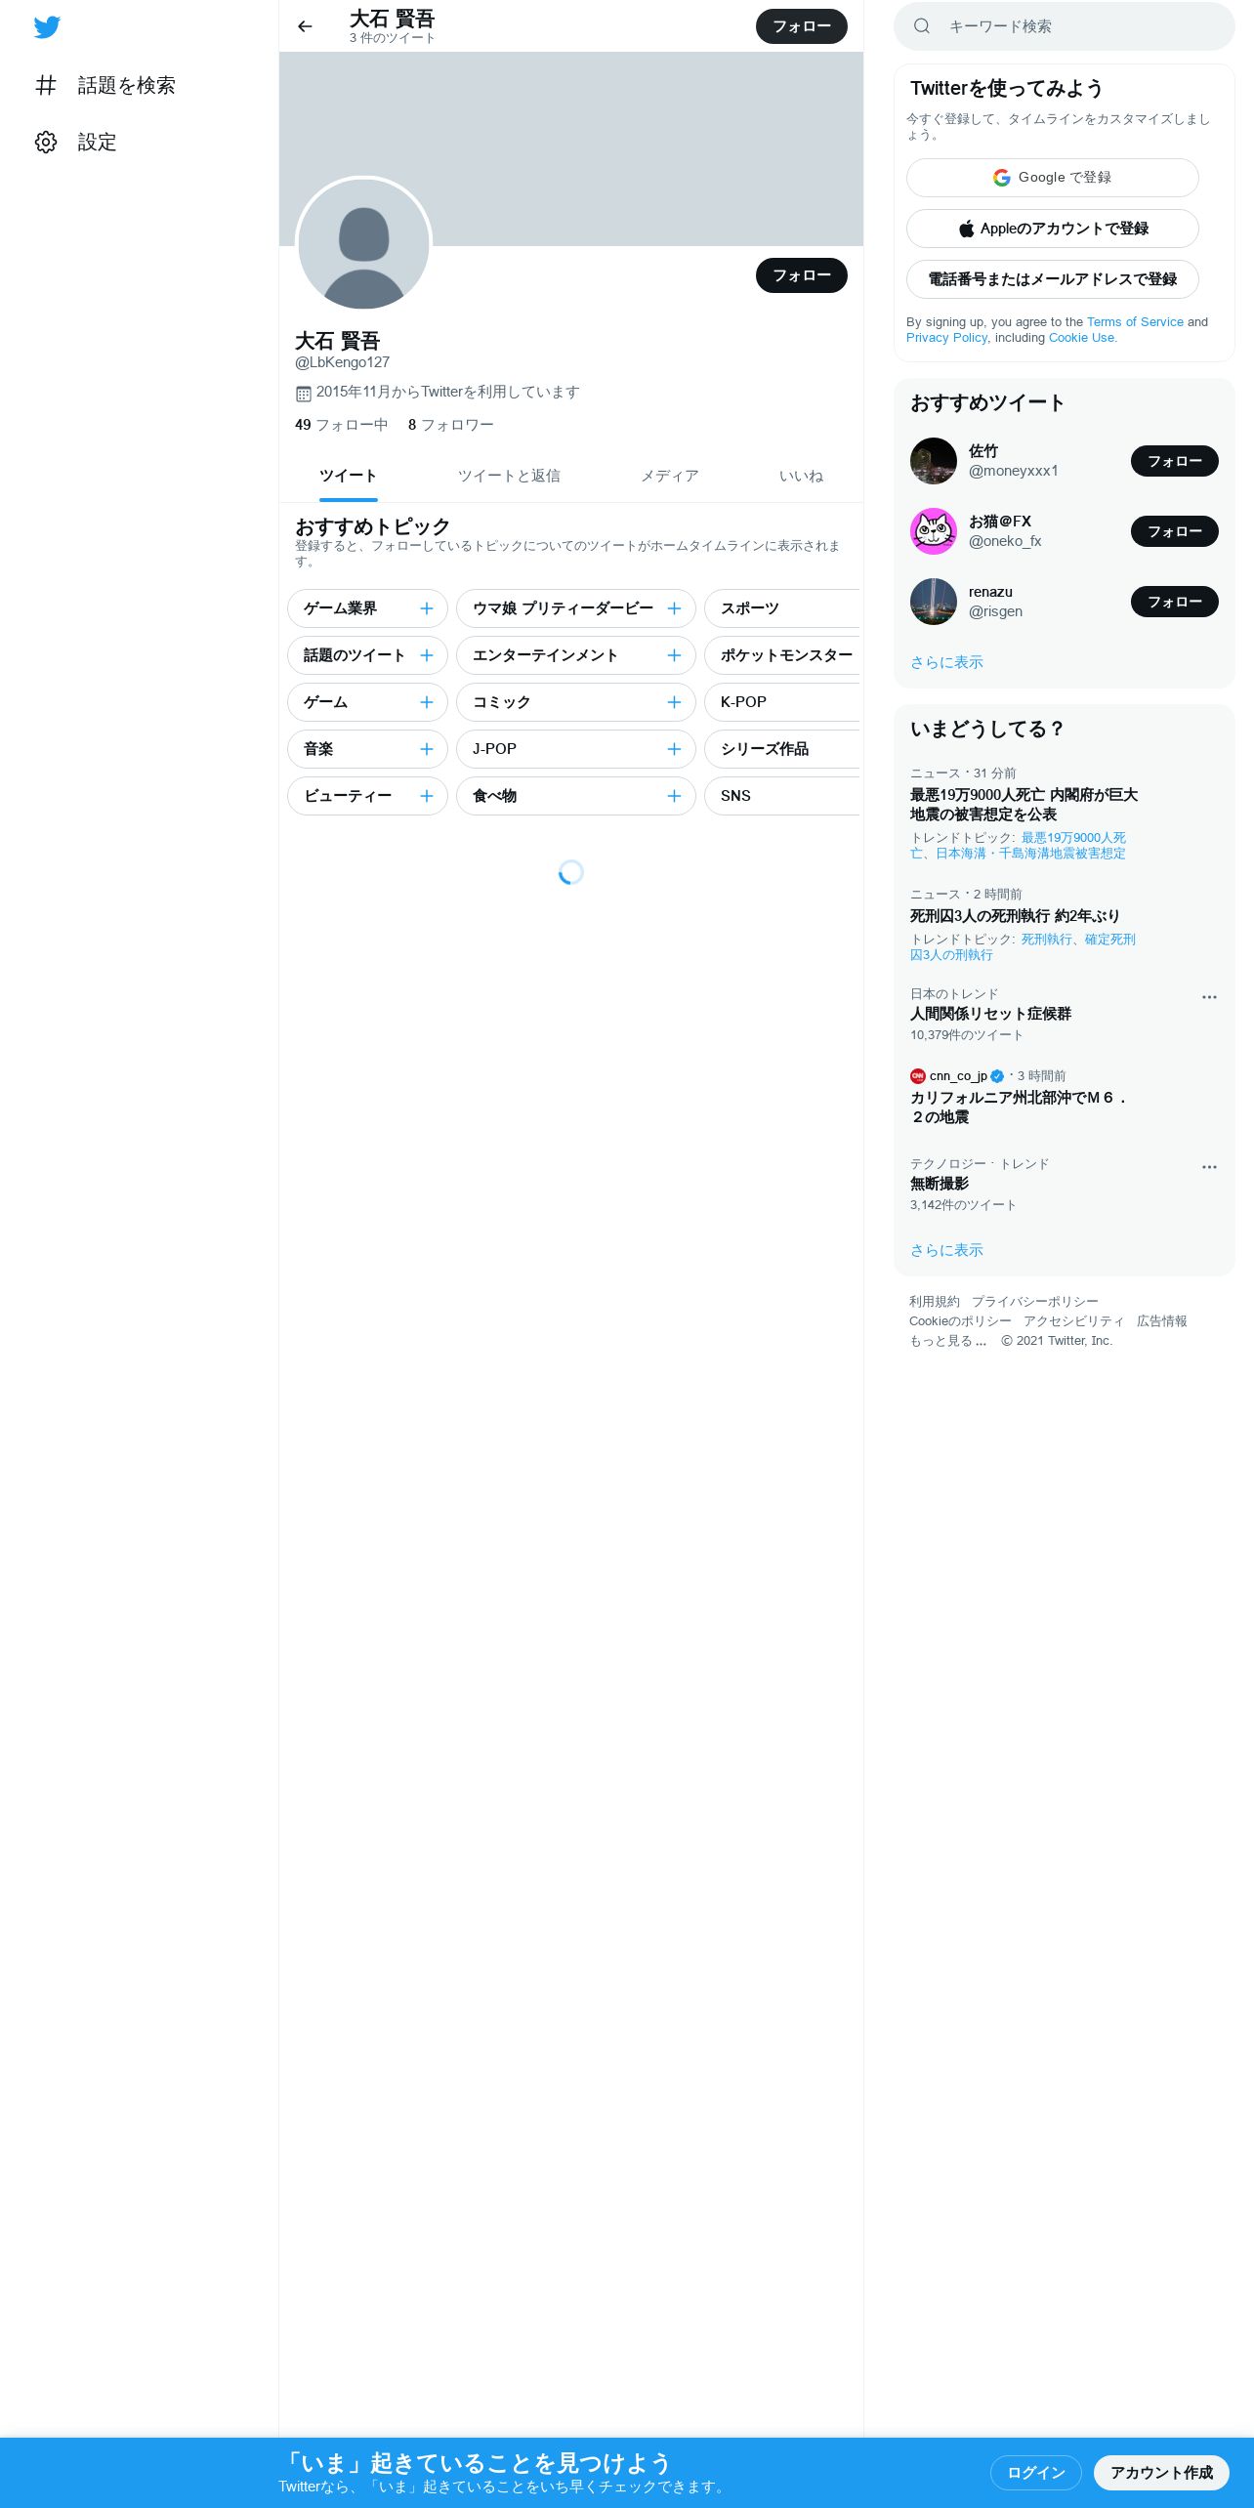Open 設定 gear settings
The width and height of the screenshot is (1254, 2508).
76,142
